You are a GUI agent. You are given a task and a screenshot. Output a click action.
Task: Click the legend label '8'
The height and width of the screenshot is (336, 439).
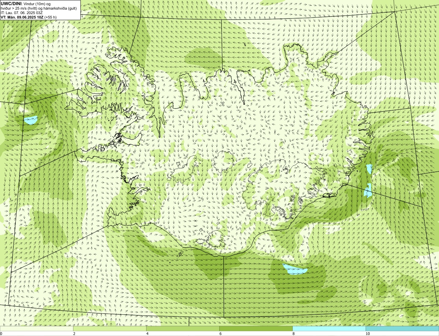293,334
